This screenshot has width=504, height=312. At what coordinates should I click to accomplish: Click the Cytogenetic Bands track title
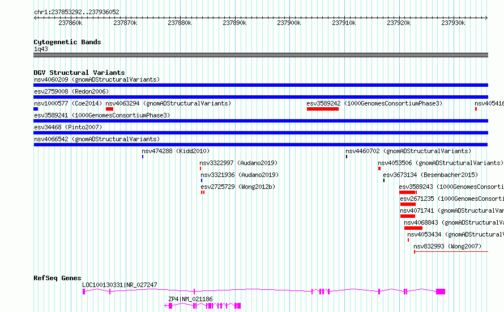click(x=67, y=42)
